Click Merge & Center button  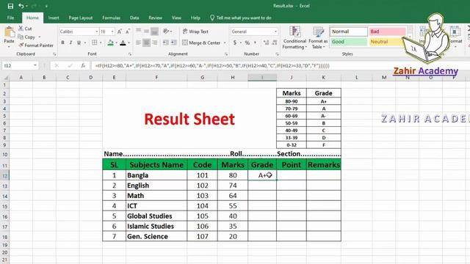pyautogui.click(x=201, y=43)
